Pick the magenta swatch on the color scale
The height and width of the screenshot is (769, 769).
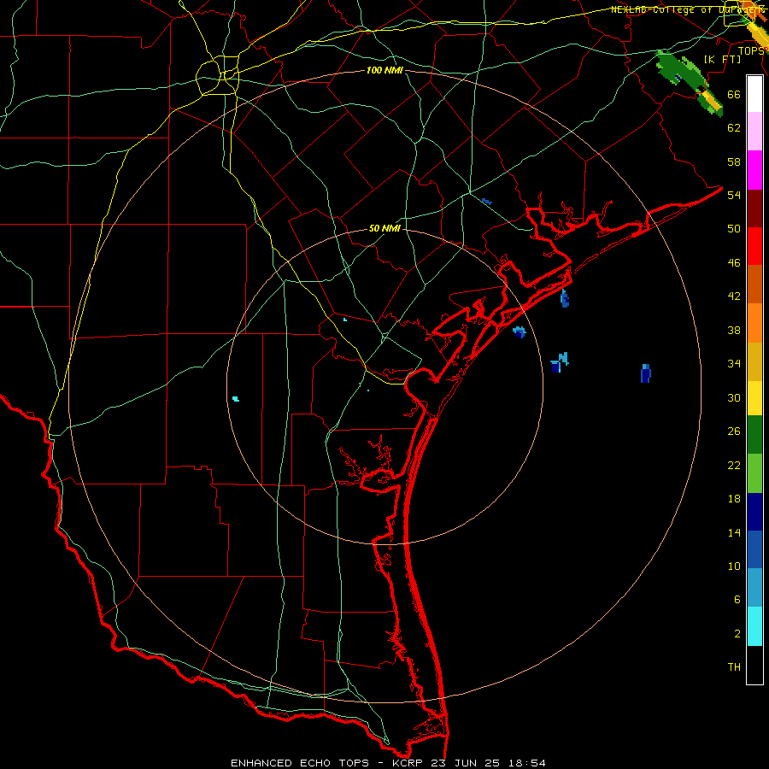pos(754,170)
